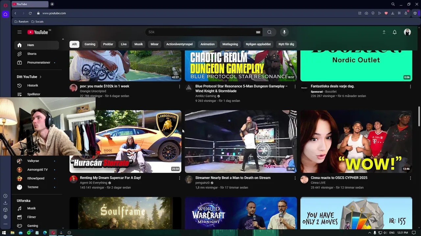
Task: Reload the current page
Action: (x=30, y=13)
